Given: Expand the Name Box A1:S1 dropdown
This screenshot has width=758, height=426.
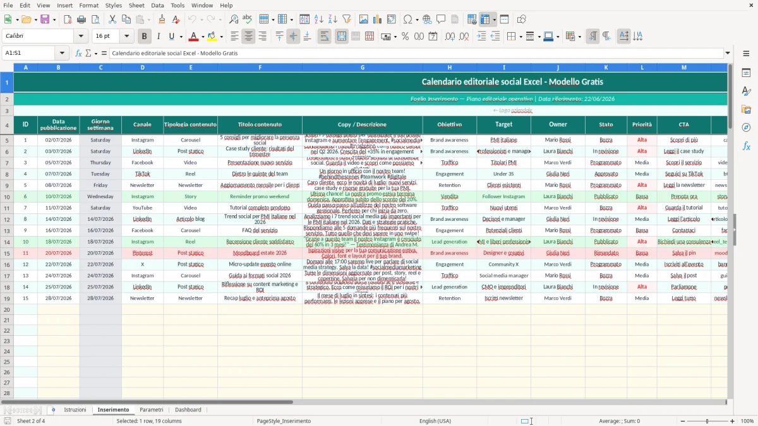Looking at the screenshot, I should pos(62,53).
